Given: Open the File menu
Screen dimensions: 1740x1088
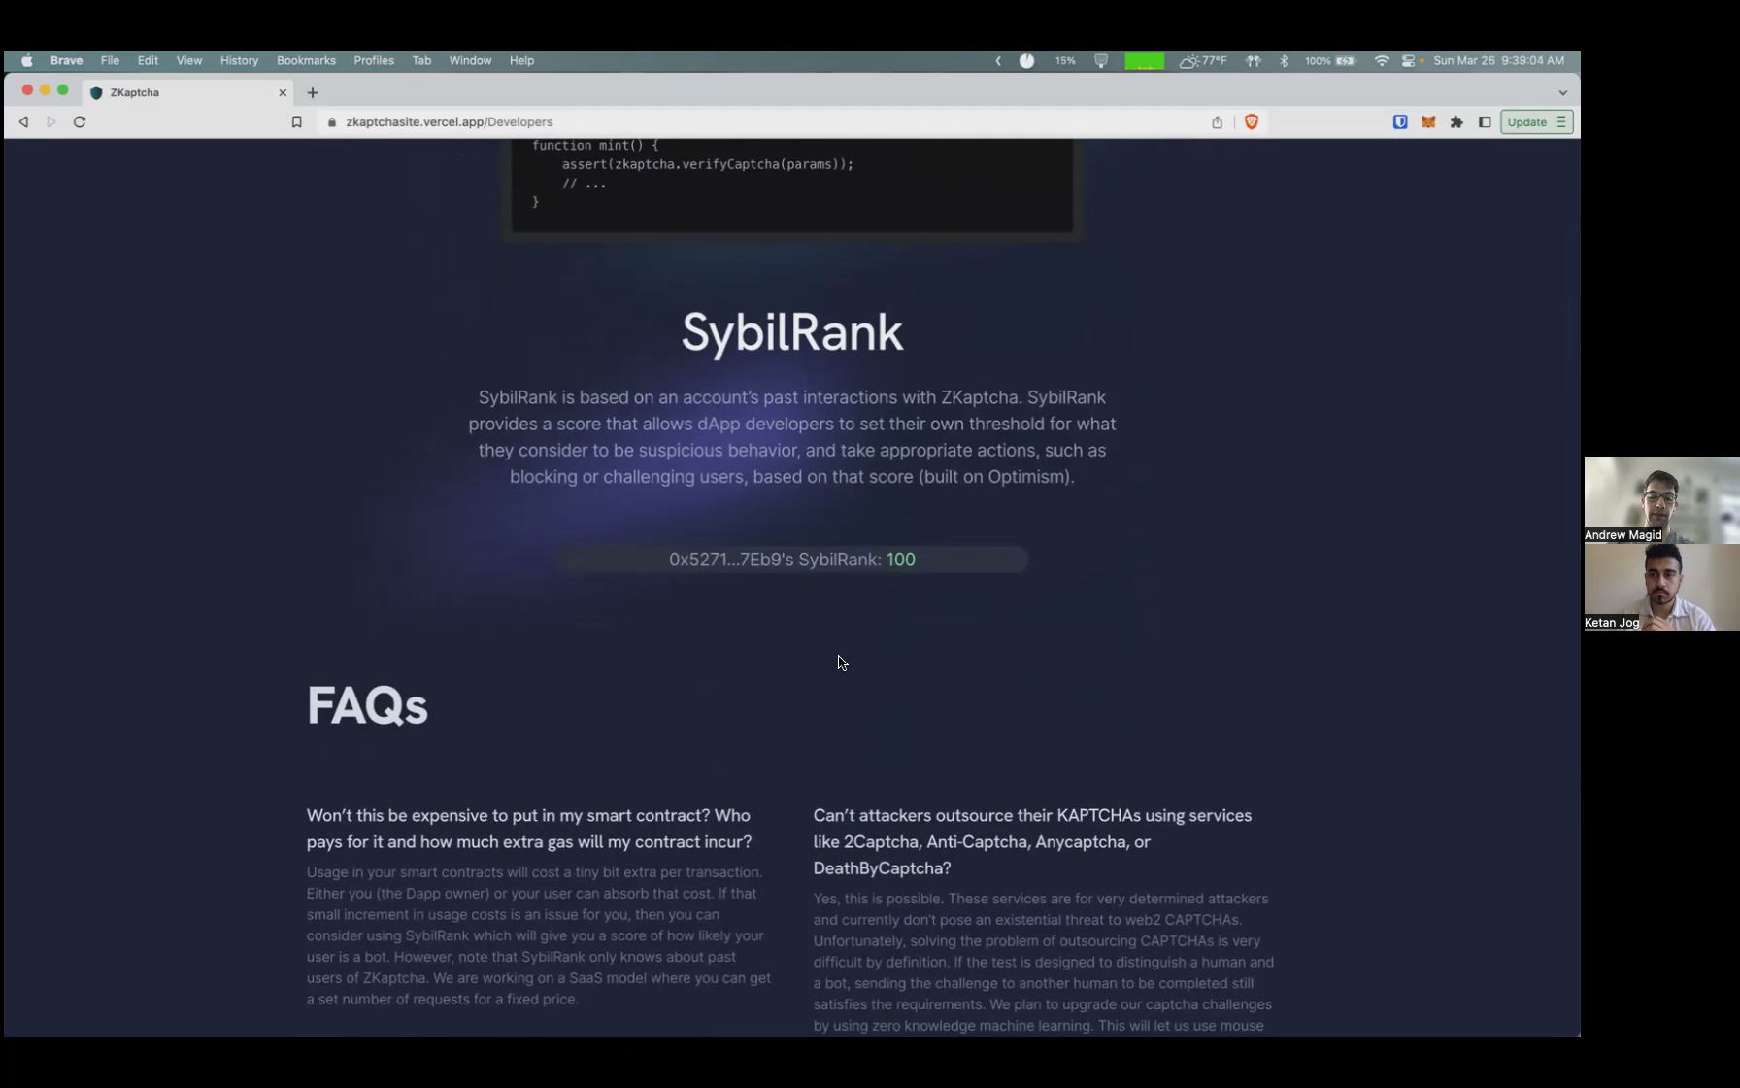Looking at the screenshot, I should (110, 60).
